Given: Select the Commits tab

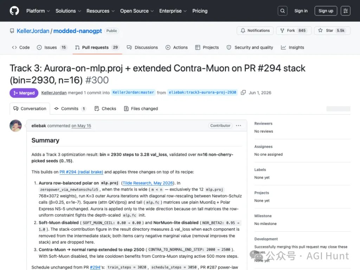Looking at the screenshot, I should coord(70,109).
